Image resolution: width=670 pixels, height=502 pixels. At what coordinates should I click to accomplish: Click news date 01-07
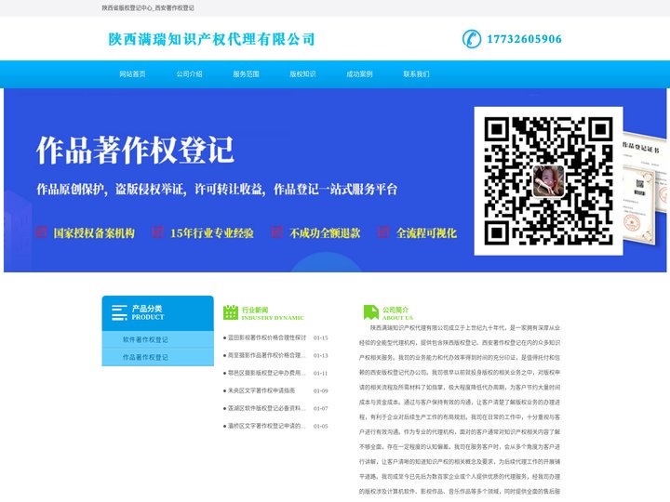320,408
